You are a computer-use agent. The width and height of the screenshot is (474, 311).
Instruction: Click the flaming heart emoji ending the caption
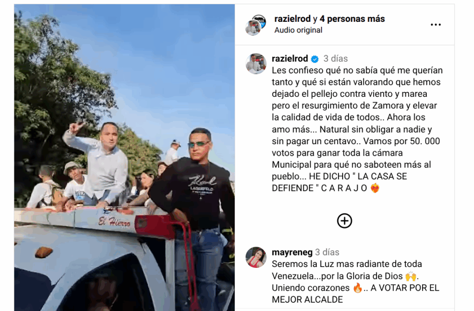375,188
